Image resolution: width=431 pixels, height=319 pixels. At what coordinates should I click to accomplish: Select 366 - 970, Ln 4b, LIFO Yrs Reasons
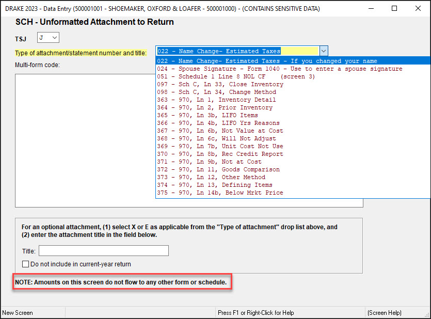click(293, 123)
